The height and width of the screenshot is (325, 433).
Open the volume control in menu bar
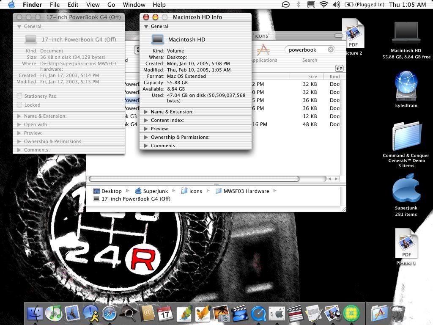tap(336, 4)
